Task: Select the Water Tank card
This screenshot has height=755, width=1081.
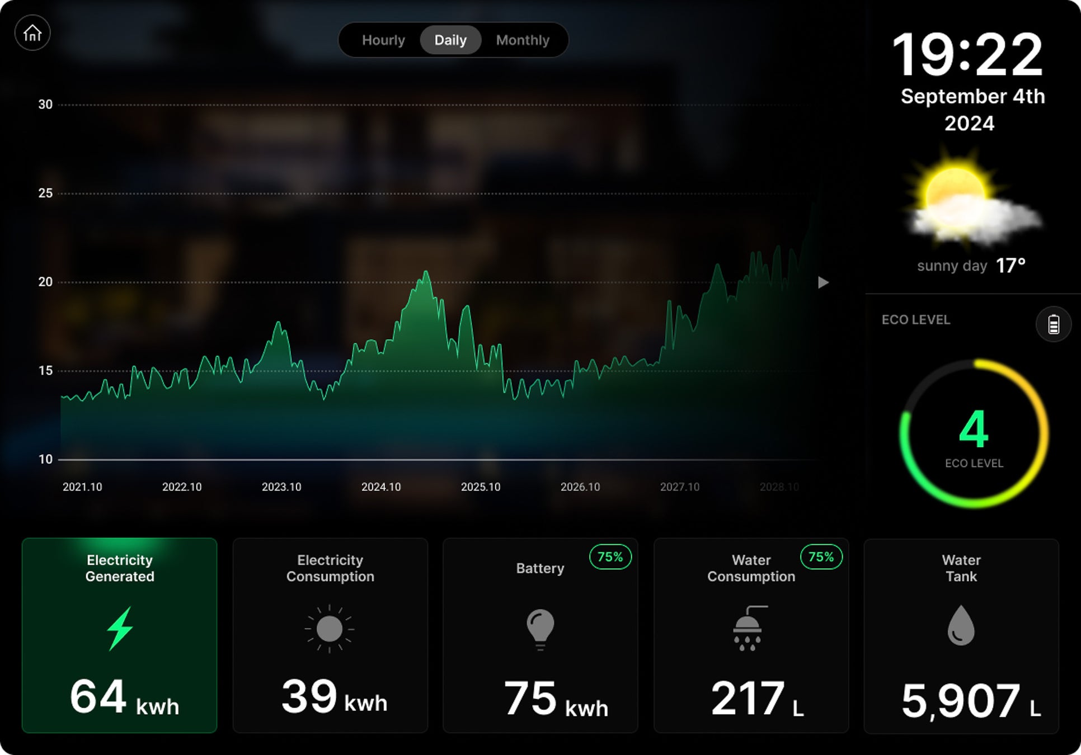Action: click(961, 635)
